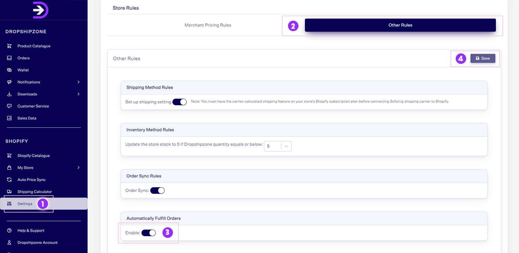
Task: Click the Auto Price Sync refresh icon
Action: click(x=9, y=179)
